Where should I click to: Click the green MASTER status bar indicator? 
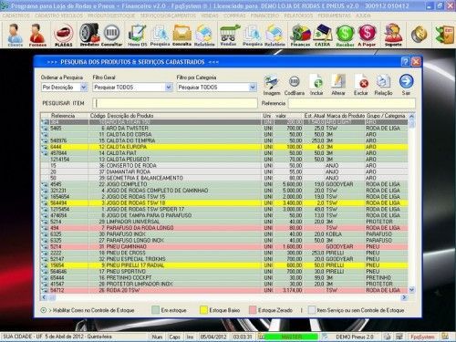click(291, 337)
